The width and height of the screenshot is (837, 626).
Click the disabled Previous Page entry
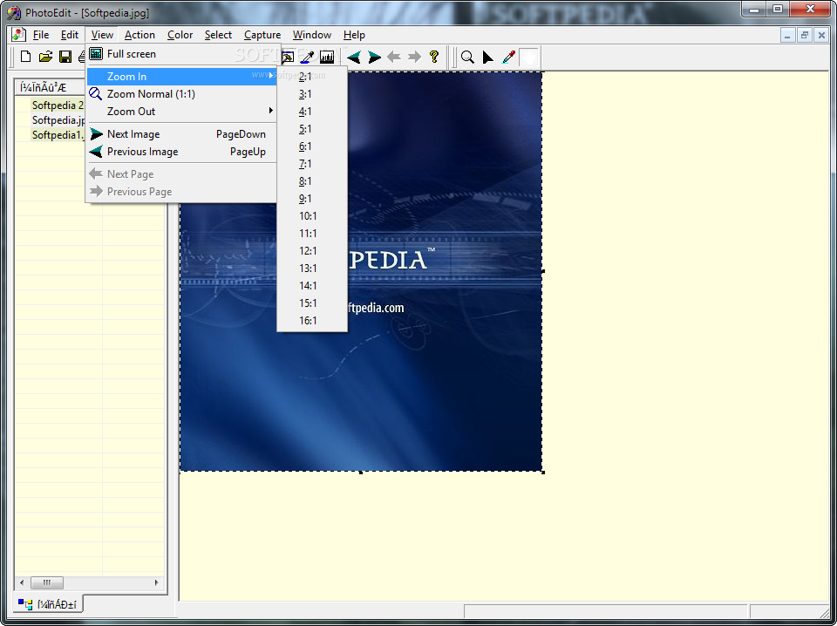181,192
